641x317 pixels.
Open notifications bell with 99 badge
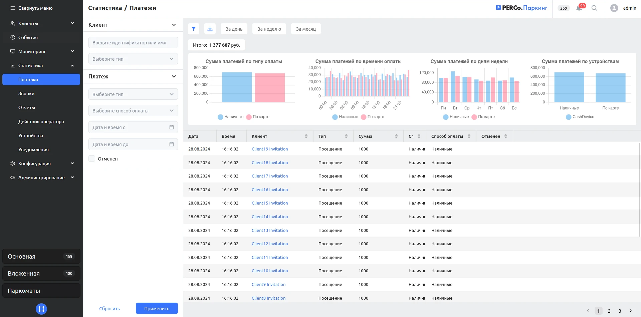pos(579,8)
